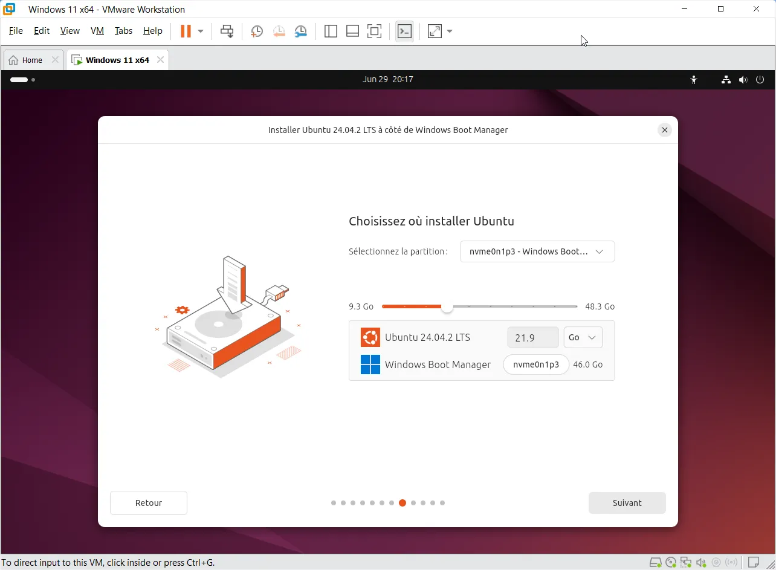Open the View menu
Image resolution: width=776 pixels, height=570 pixels.
tap(70, 31)
